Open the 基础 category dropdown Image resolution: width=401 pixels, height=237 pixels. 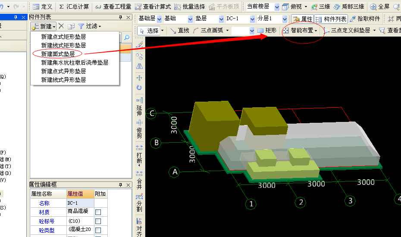[190, 19]
